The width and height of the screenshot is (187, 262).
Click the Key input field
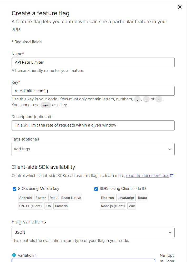point(93,91)
